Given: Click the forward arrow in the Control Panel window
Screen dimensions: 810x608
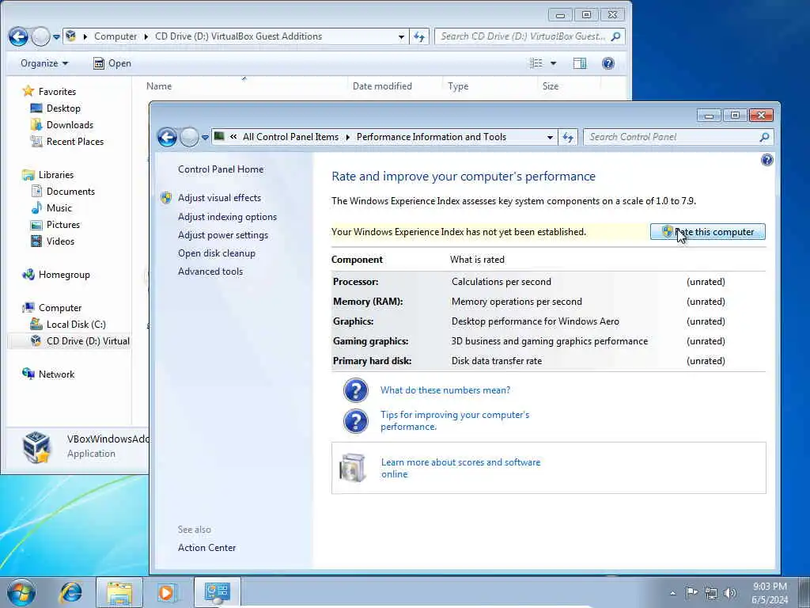Looking at the screenshot, I should coord(189,137).
